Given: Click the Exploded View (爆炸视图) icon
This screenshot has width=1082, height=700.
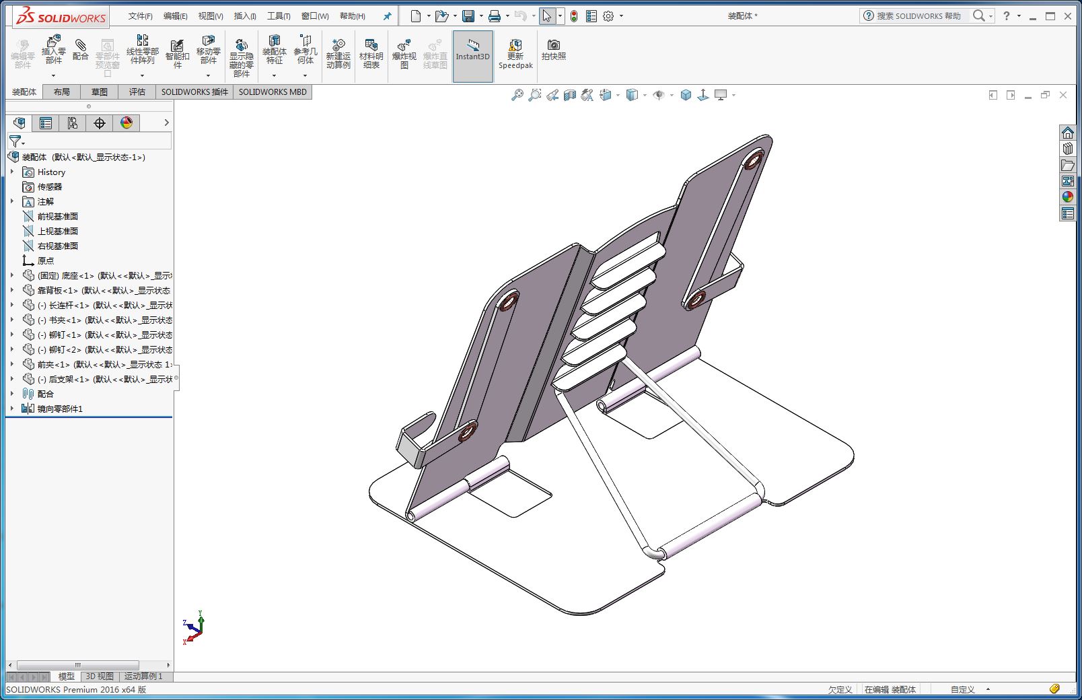Looking at the screenshot, I should [404, 54].
